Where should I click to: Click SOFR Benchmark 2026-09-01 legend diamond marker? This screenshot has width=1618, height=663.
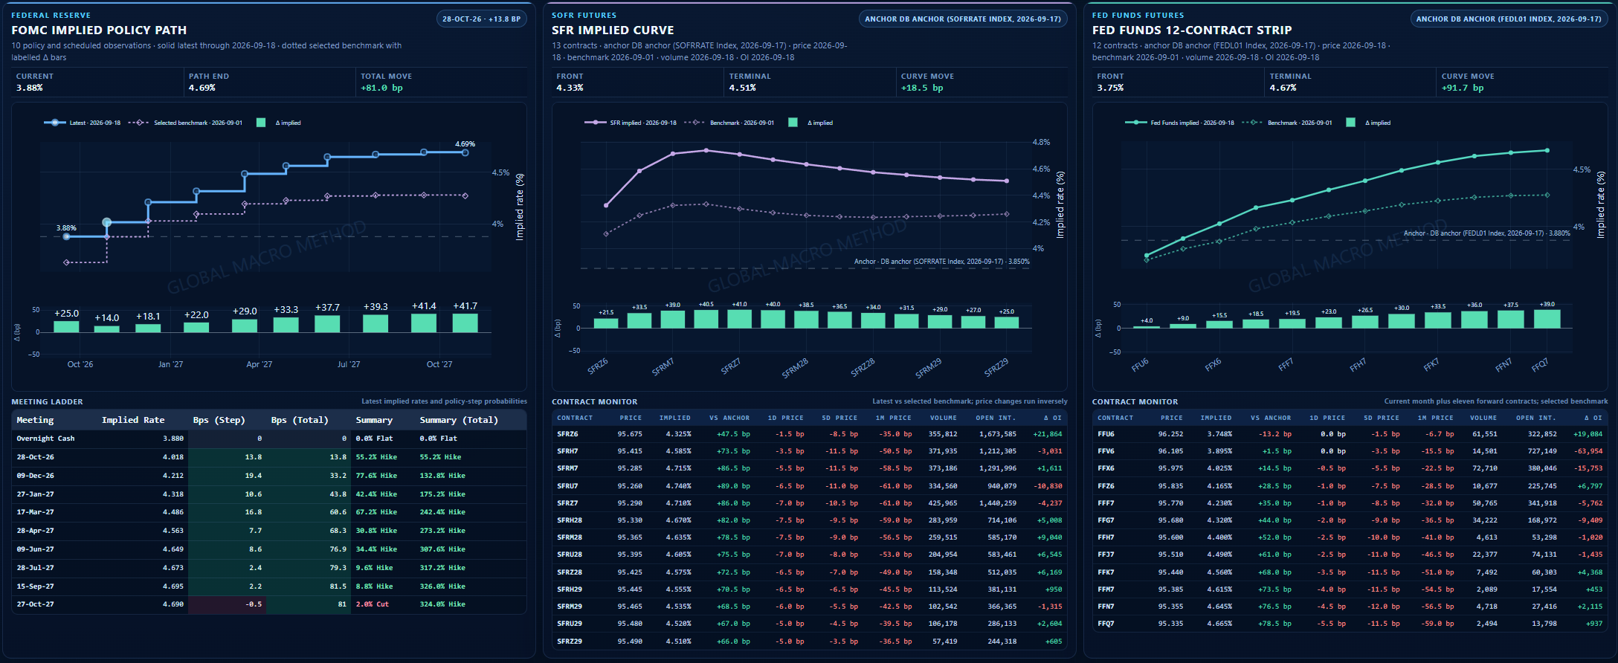pos(694,123)
